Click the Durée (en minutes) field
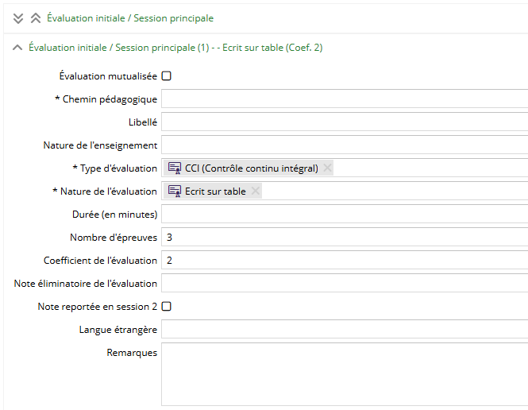528x410 pixels. pyautogui.click(x=345, y=215)
